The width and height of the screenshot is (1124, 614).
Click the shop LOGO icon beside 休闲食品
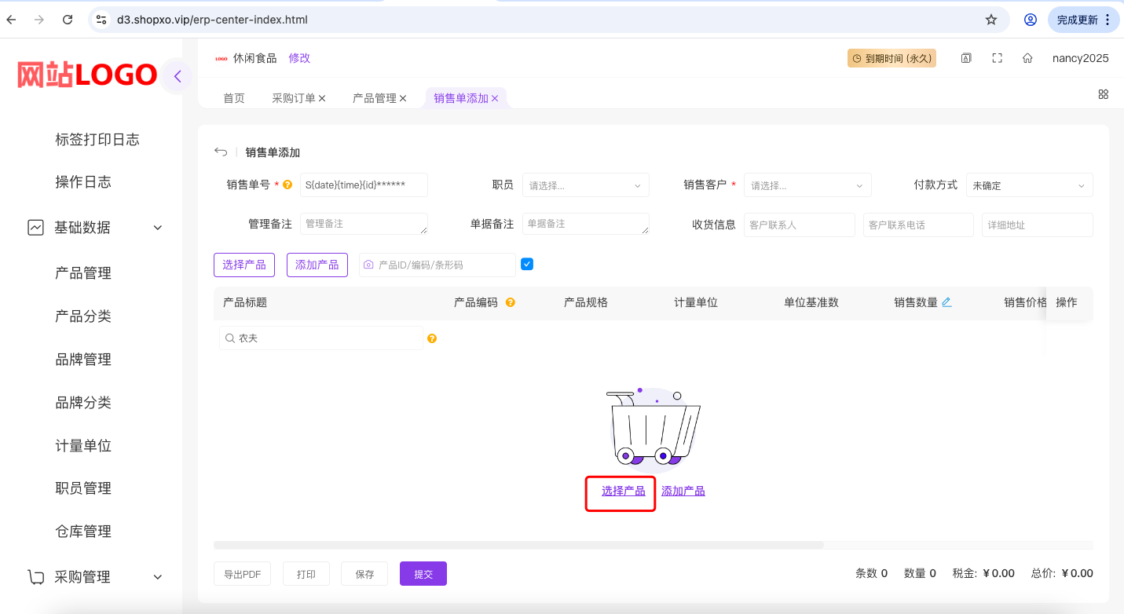222,58
